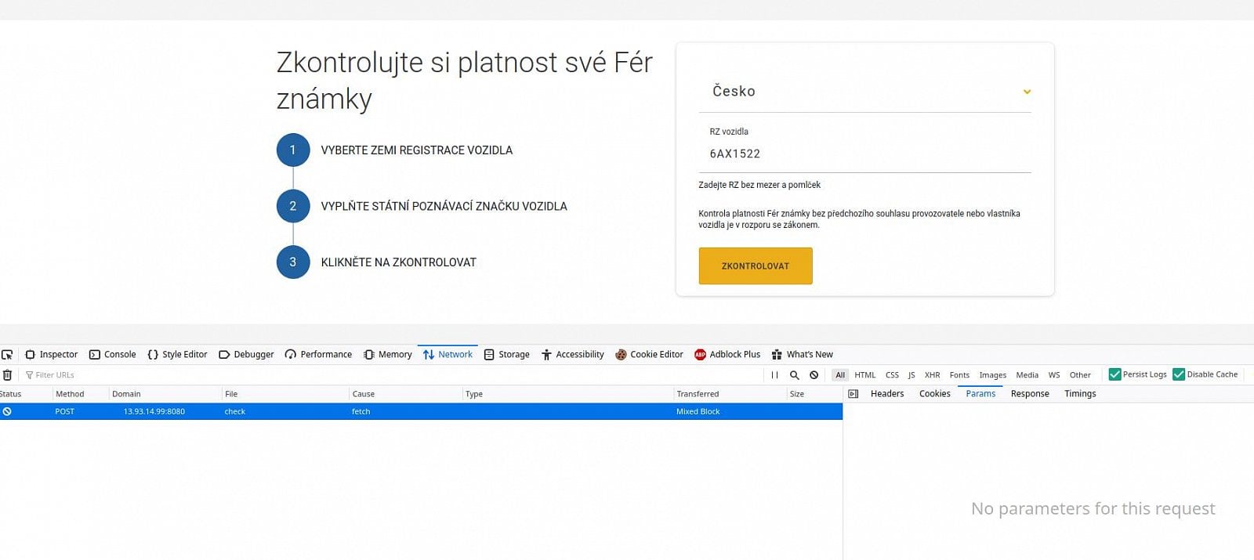Sort by the Size column header

pyautogui.click(x=814, y=394)
